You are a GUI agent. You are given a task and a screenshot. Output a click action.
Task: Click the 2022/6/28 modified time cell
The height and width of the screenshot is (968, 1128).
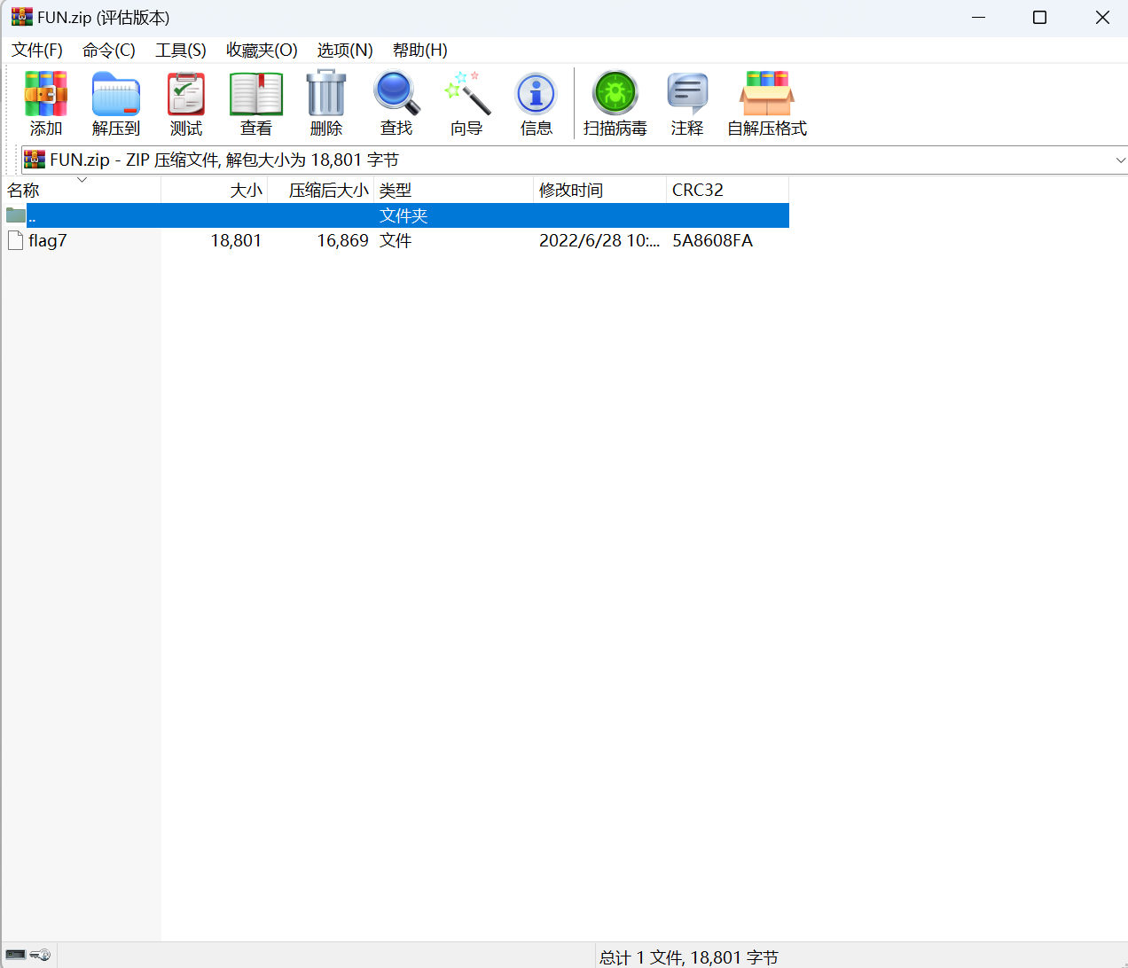point(599,240)
